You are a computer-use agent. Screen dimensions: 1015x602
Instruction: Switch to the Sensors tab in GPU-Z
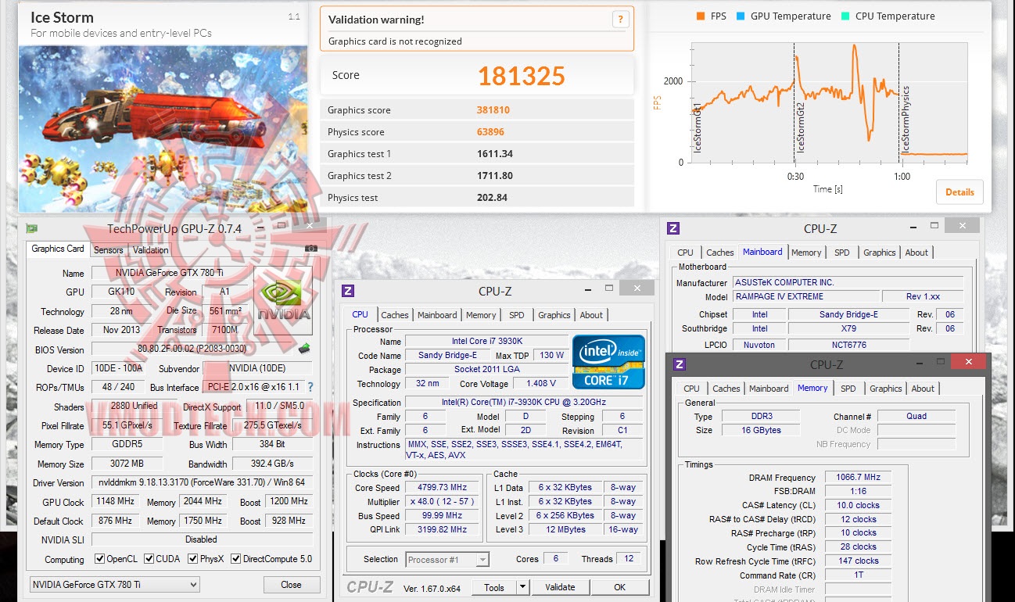tap(109, 250)
